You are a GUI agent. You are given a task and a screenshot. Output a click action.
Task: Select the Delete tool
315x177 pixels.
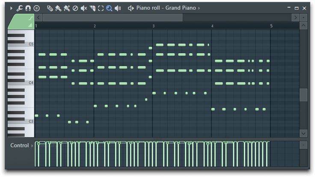point(75,8)
